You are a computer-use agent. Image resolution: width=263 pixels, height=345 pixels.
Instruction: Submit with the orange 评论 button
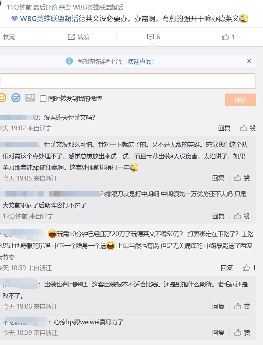pyautogui.click(x=241, y=100)
